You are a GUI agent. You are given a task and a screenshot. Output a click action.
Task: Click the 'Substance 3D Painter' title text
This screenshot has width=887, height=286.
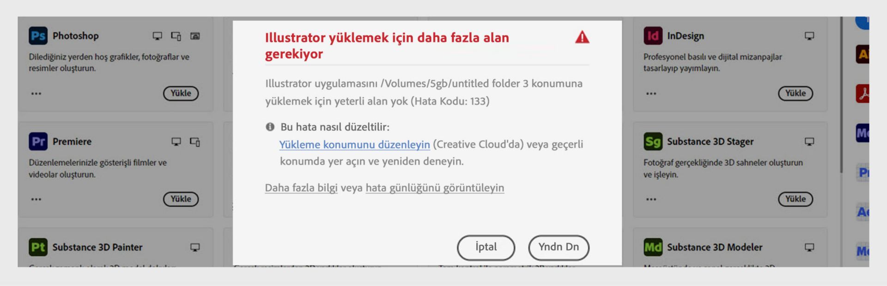(x=97, y=247)
